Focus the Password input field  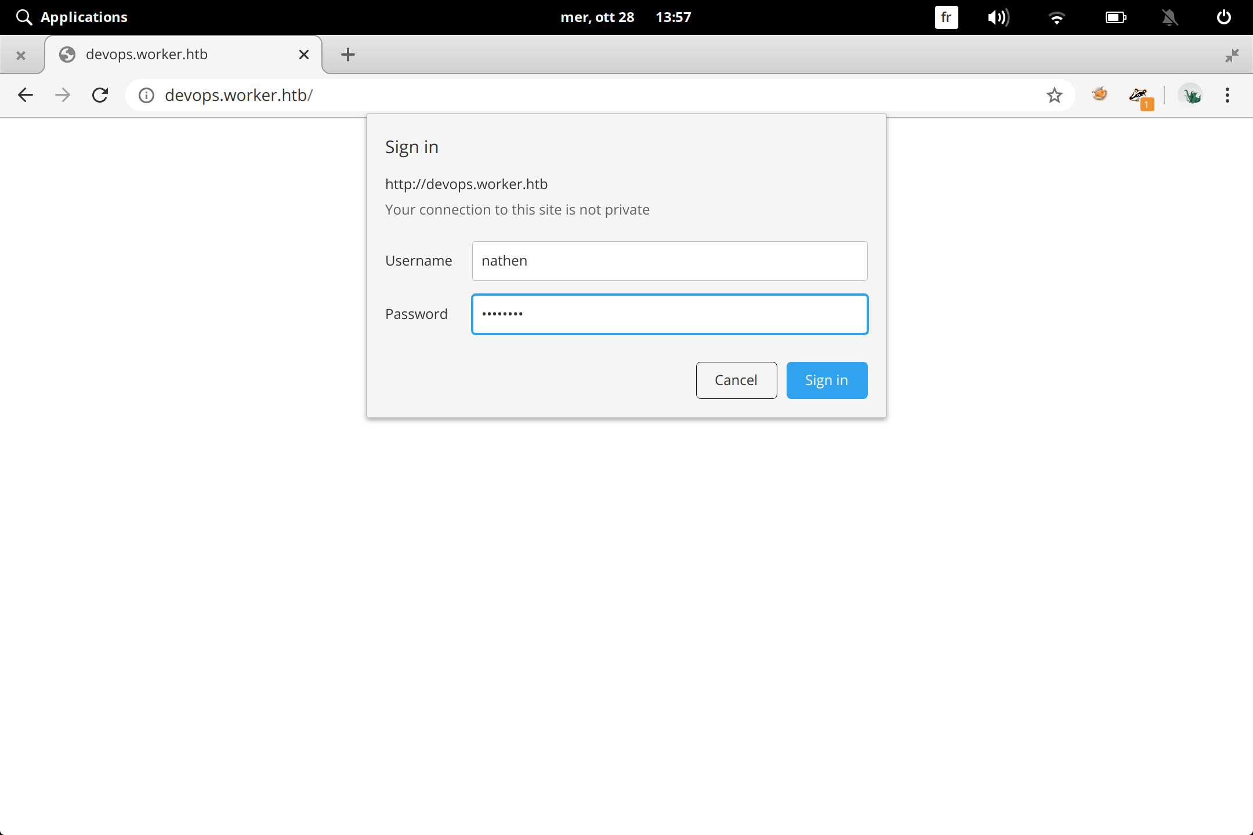click(669, 314)
